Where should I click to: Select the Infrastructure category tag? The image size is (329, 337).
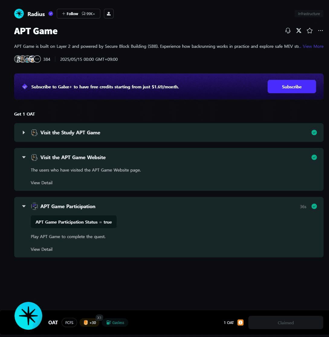tap(309, 14)
